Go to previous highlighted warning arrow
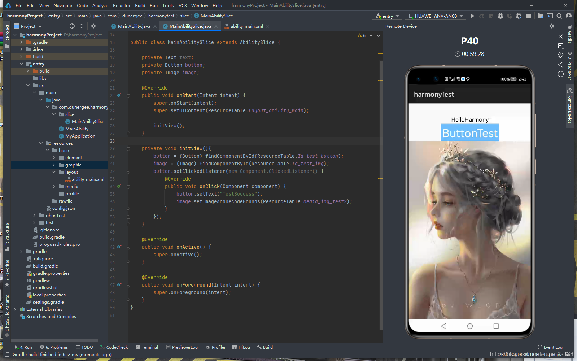The image size is (577, 361). tap(371, 35)
